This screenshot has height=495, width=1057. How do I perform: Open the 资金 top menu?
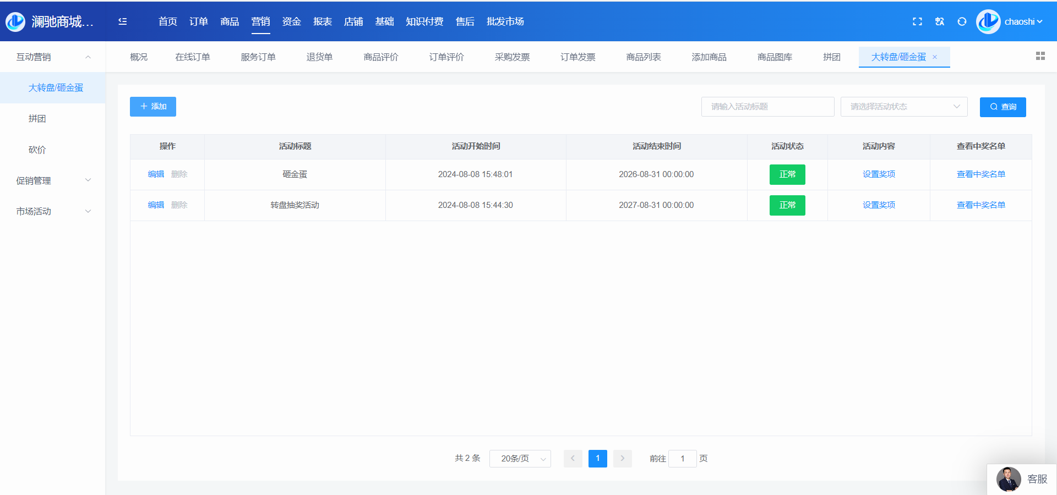point(291,21)
